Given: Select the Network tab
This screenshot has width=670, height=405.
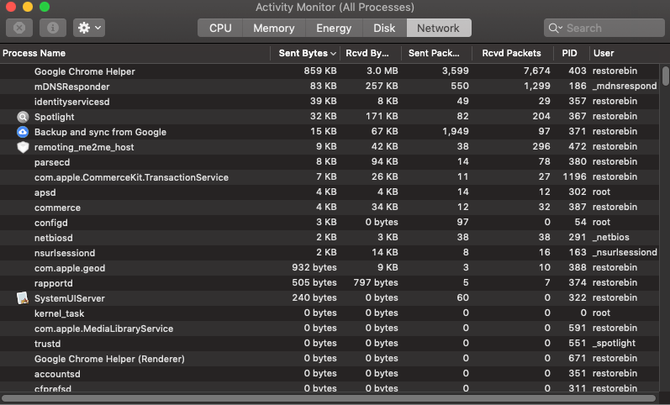Looking at the screenshot, I should [439, 29].
